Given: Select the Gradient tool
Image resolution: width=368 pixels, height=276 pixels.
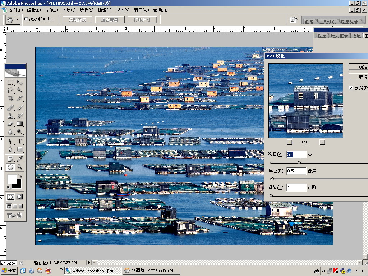Looking at the screenshot, I should pos(20,124).
